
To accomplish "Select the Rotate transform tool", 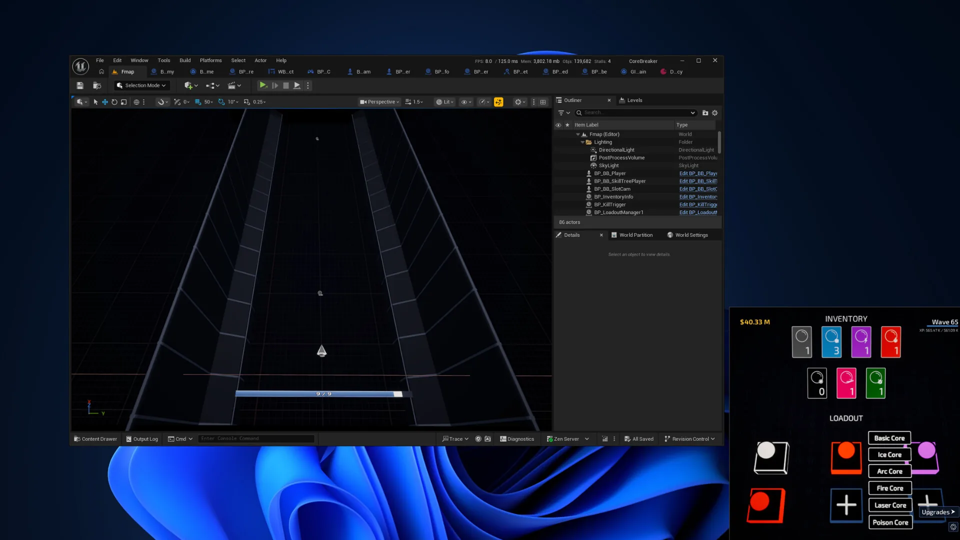I will point(114,102).
